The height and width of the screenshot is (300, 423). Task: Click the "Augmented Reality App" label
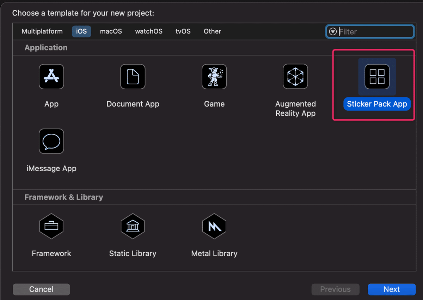click(295, 109)
